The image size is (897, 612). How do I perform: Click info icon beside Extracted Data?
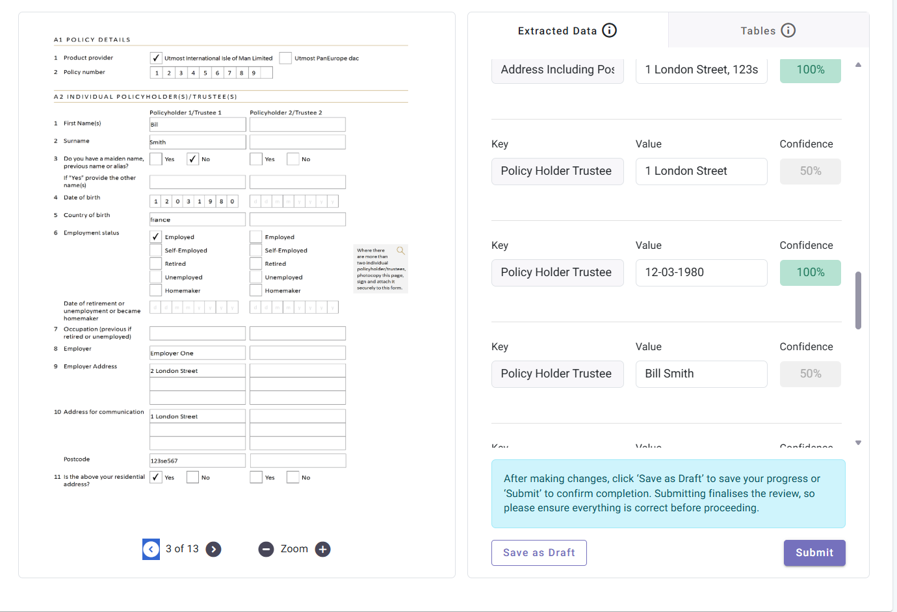609,31
